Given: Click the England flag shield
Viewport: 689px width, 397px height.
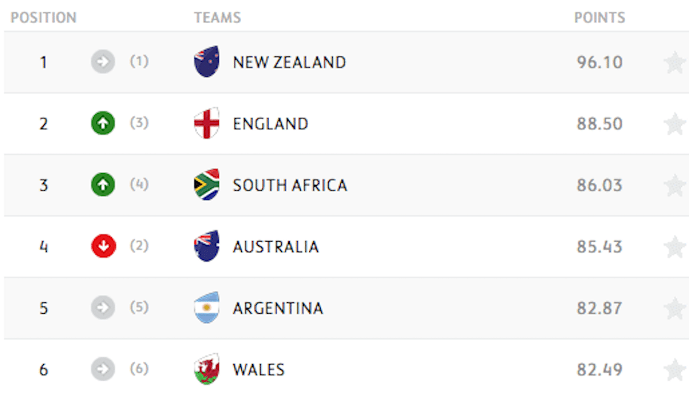Looking at the screenshot, I should [x=207, y=123].
